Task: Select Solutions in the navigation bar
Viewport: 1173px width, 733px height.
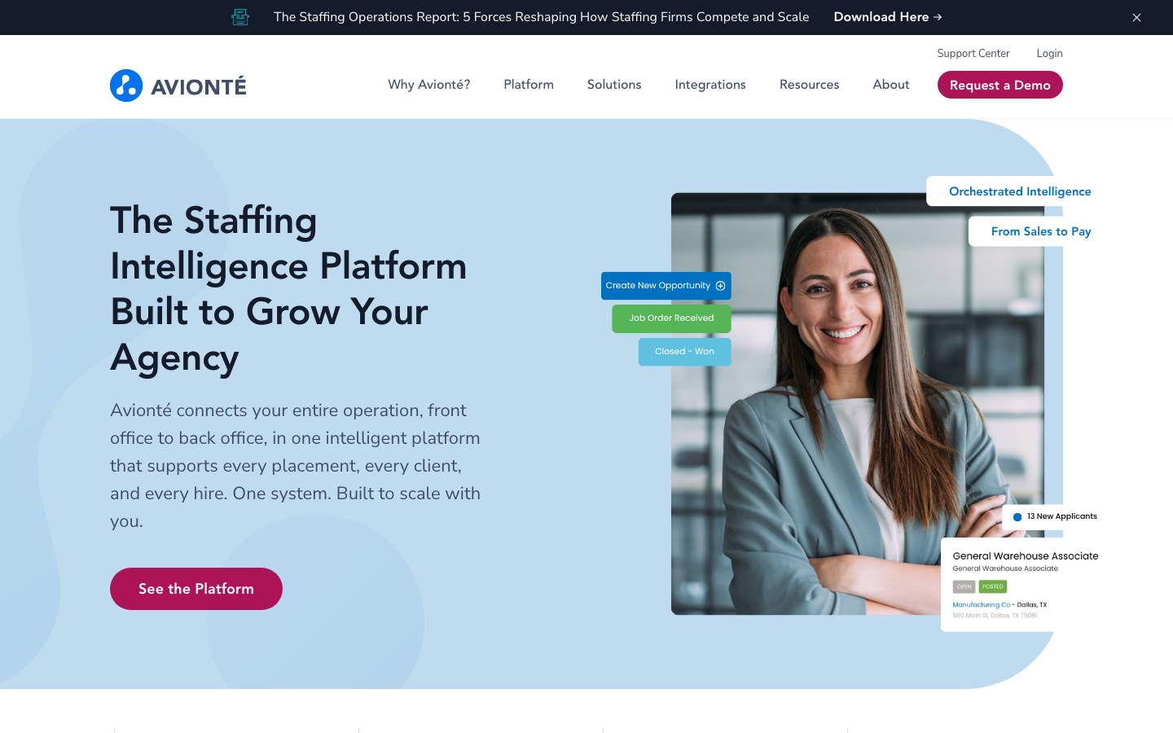Action: (614, 85)
